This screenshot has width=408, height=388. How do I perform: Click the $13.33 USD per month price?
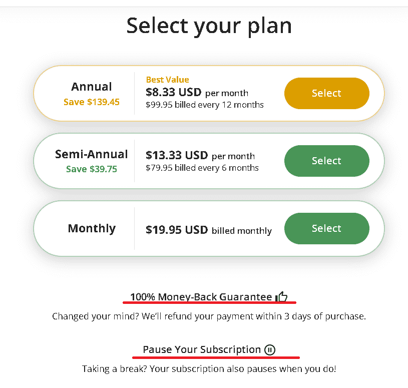(200, 155)
